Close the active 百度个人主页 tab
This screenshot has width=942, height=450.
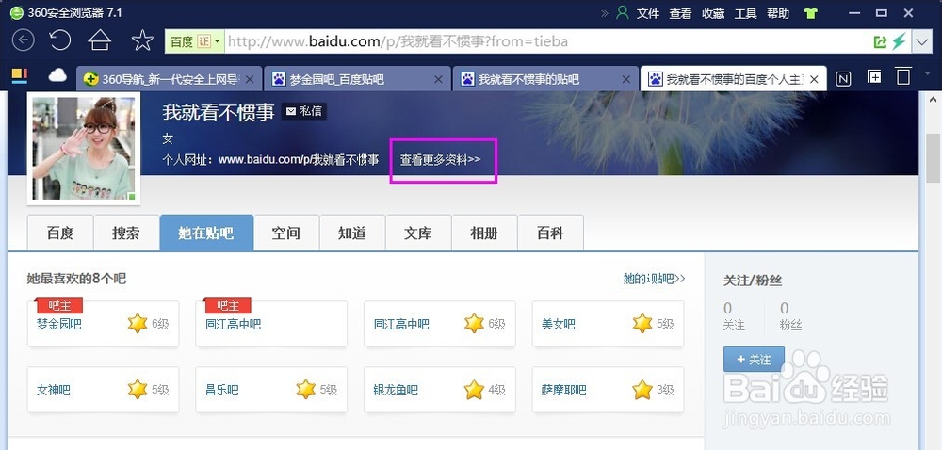(815, 79)
